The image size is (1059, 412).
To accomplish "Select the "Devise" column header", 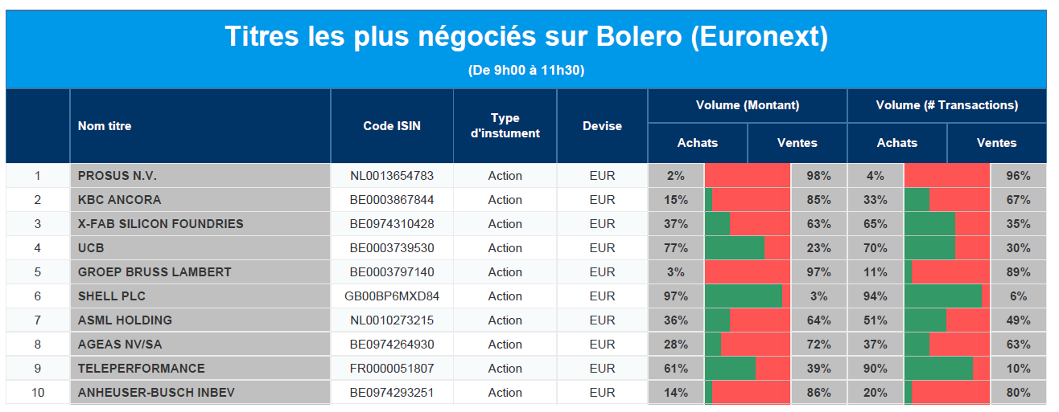I will 602,126.
